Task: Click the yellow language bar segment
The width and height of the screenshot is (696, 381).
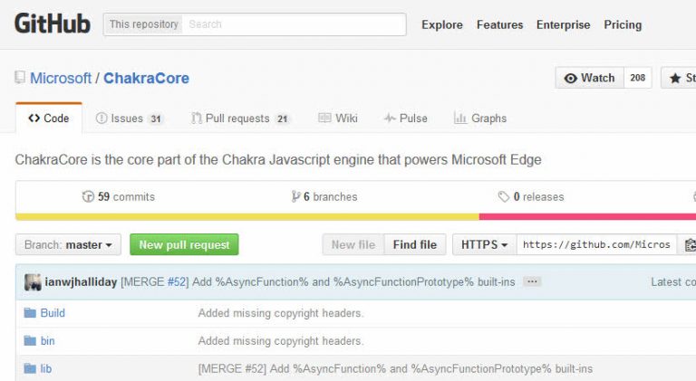Action: pyautogui.click(x=246, y=217)
